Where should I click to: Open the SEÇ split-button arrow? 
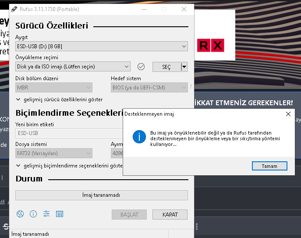(x=184, y=67)
